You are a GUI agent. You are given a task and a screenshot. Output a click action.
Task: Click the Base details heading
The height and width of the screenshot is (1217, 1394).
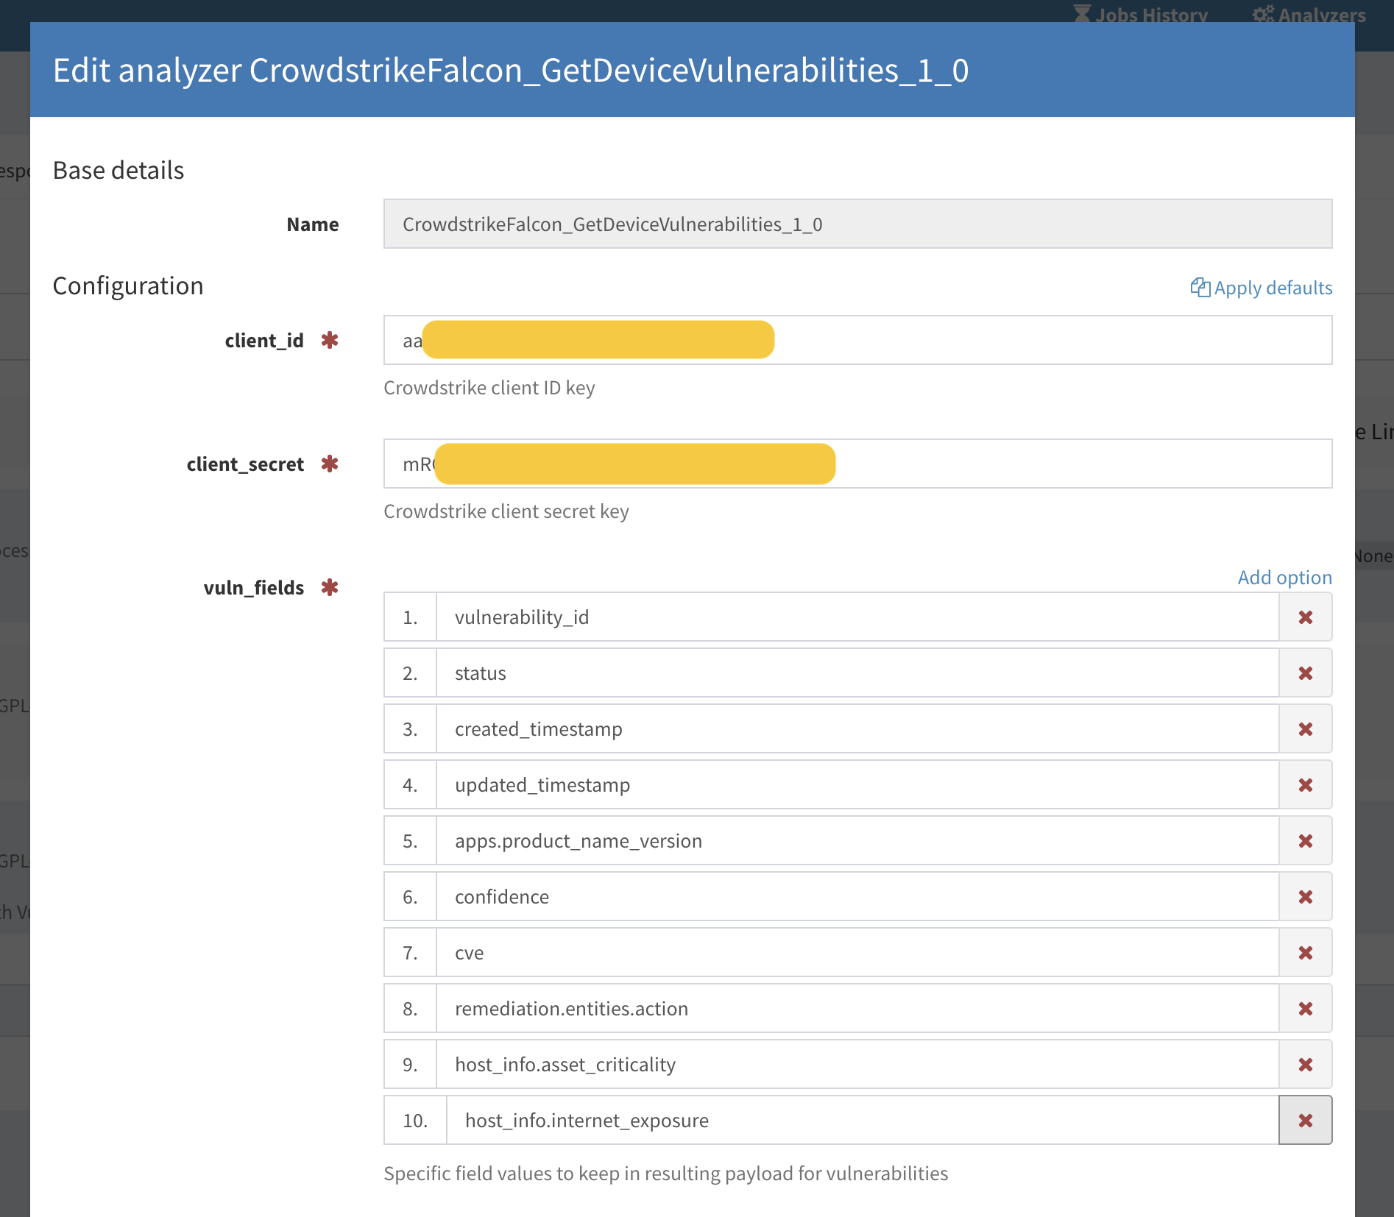point(118,170)
